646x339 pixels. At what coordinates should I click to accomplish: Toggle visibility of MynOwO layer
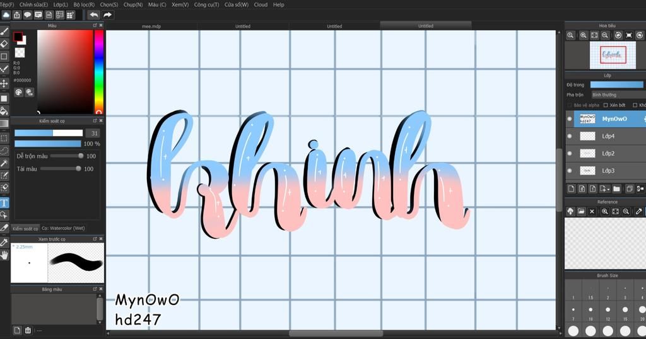[570, 119]
